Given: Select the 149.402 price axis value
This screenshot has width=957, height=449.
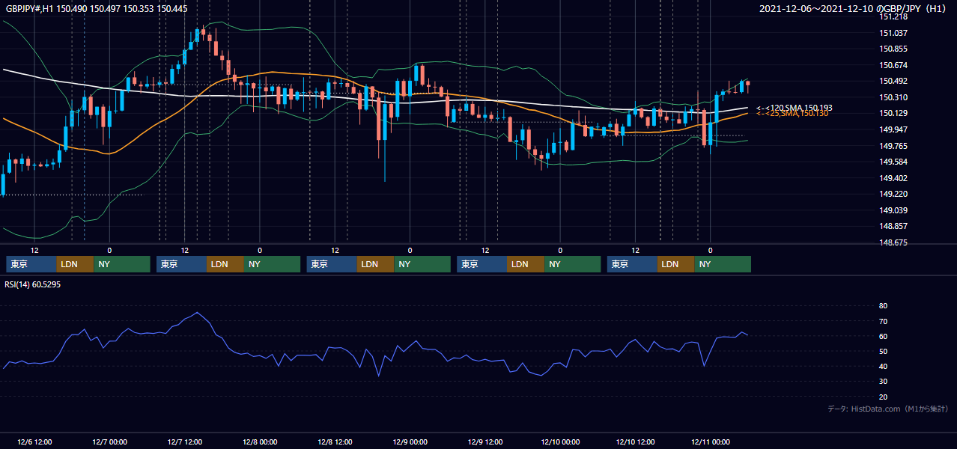Looking at the screenshot, I should point(893,178).
